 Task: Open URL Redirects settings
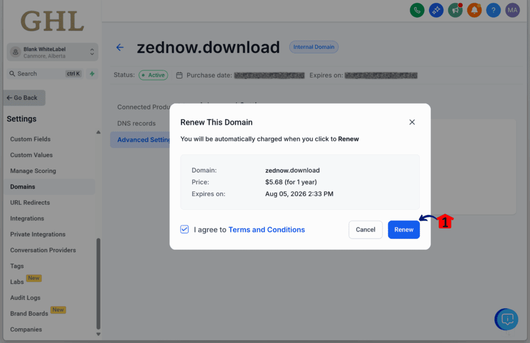pyautogui.click(x=30, y=203)
